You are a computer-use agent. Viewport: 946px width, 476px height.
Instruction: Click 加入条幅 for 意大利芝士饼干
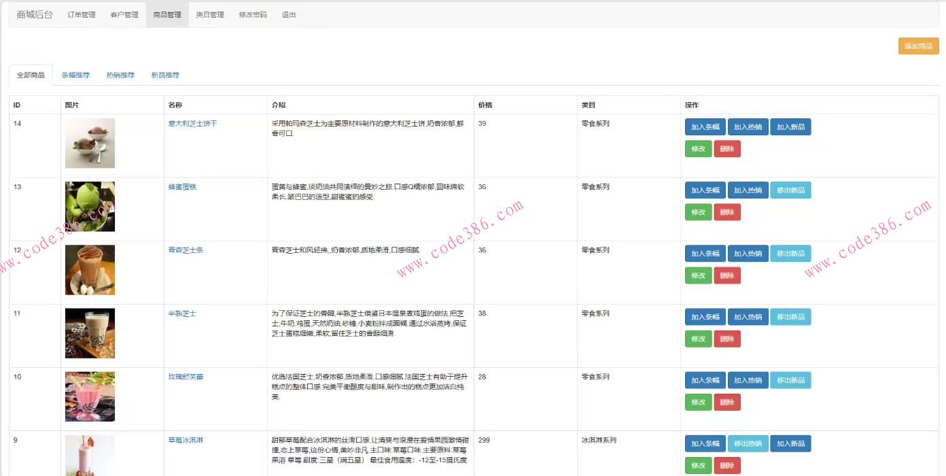coord(705,126)
